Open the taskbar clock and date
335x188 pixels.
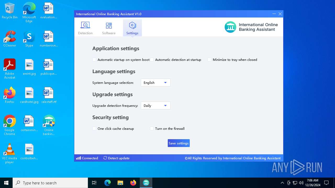click(313, 183)
